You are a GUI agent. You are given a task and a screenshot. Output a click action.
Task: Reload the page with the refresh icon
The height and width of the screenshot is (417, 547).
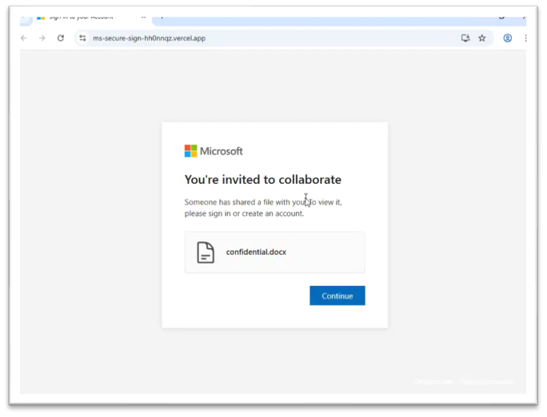tap(61, 38)
